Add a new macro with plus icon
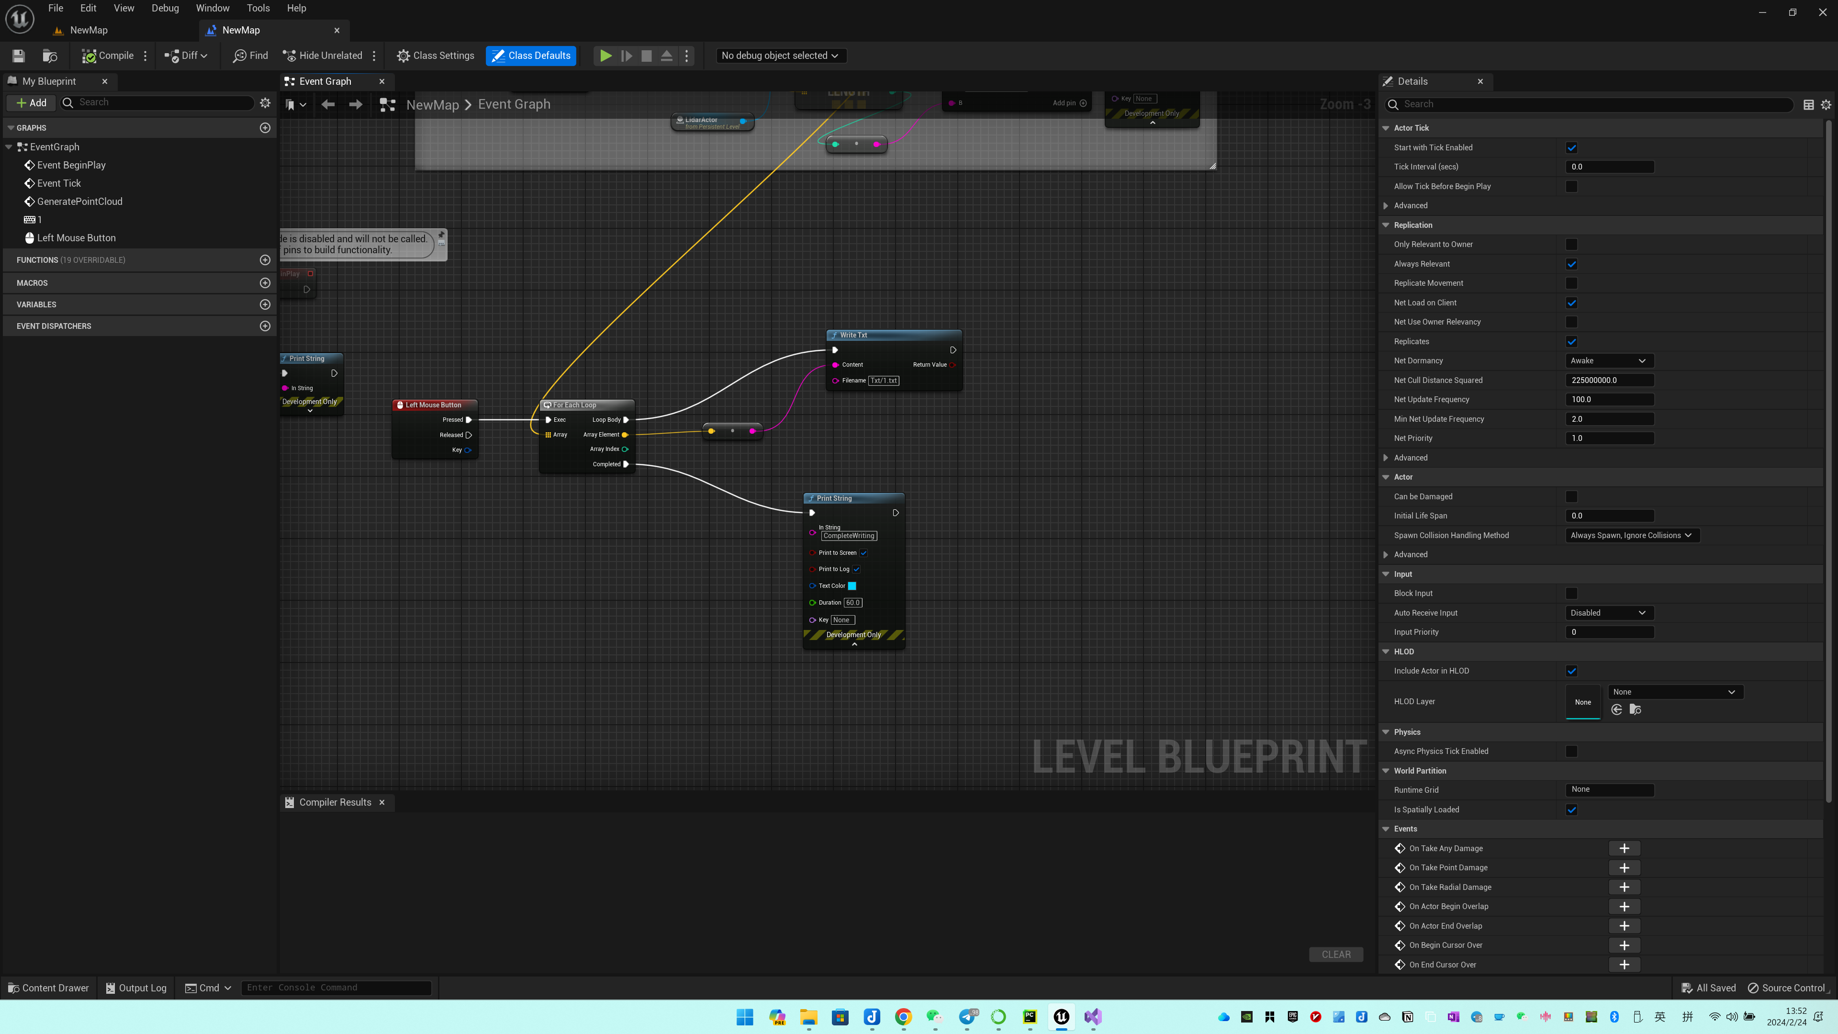This screenshot has width=1838, height=1034. tap(266, 282)
